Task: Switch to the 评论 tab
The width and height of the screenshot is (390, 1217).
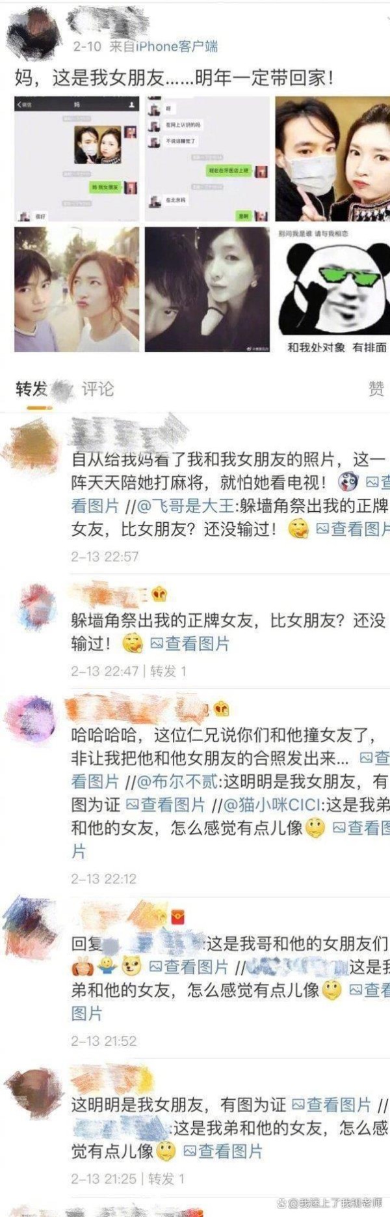Action: click(97, 389)
